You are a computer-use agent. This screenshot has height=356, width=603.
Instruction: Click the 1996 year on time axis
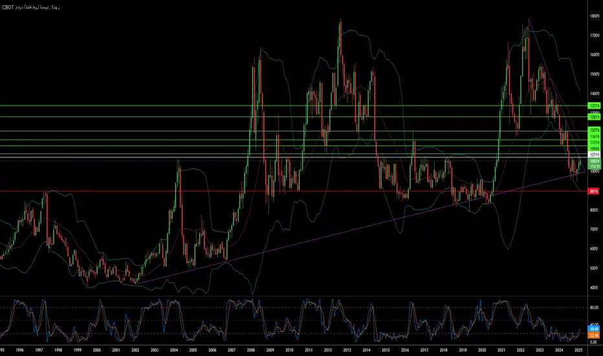click(19, 350)
